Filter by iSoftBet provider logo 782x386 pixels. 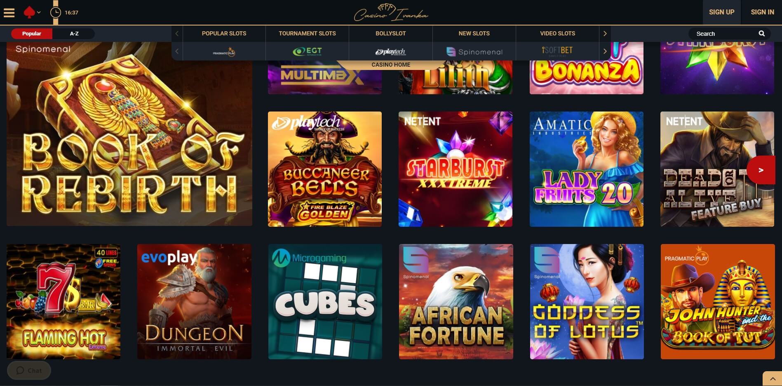(x=557, y=51)
